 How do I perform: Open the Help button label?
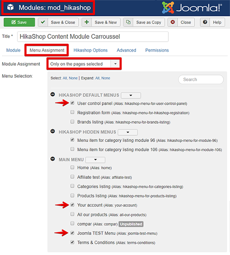[x=217, y=22]
